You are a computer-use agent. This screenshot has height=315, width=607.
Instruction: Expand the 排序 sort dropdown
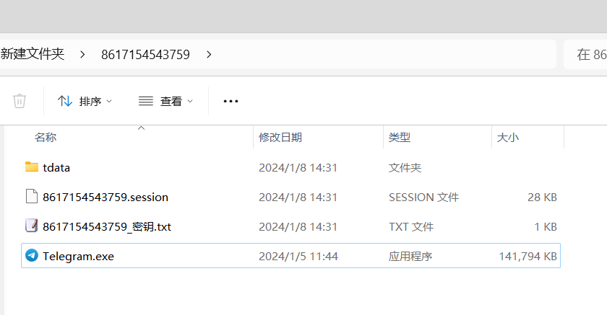pyautogui.click(x=109, y=102)
